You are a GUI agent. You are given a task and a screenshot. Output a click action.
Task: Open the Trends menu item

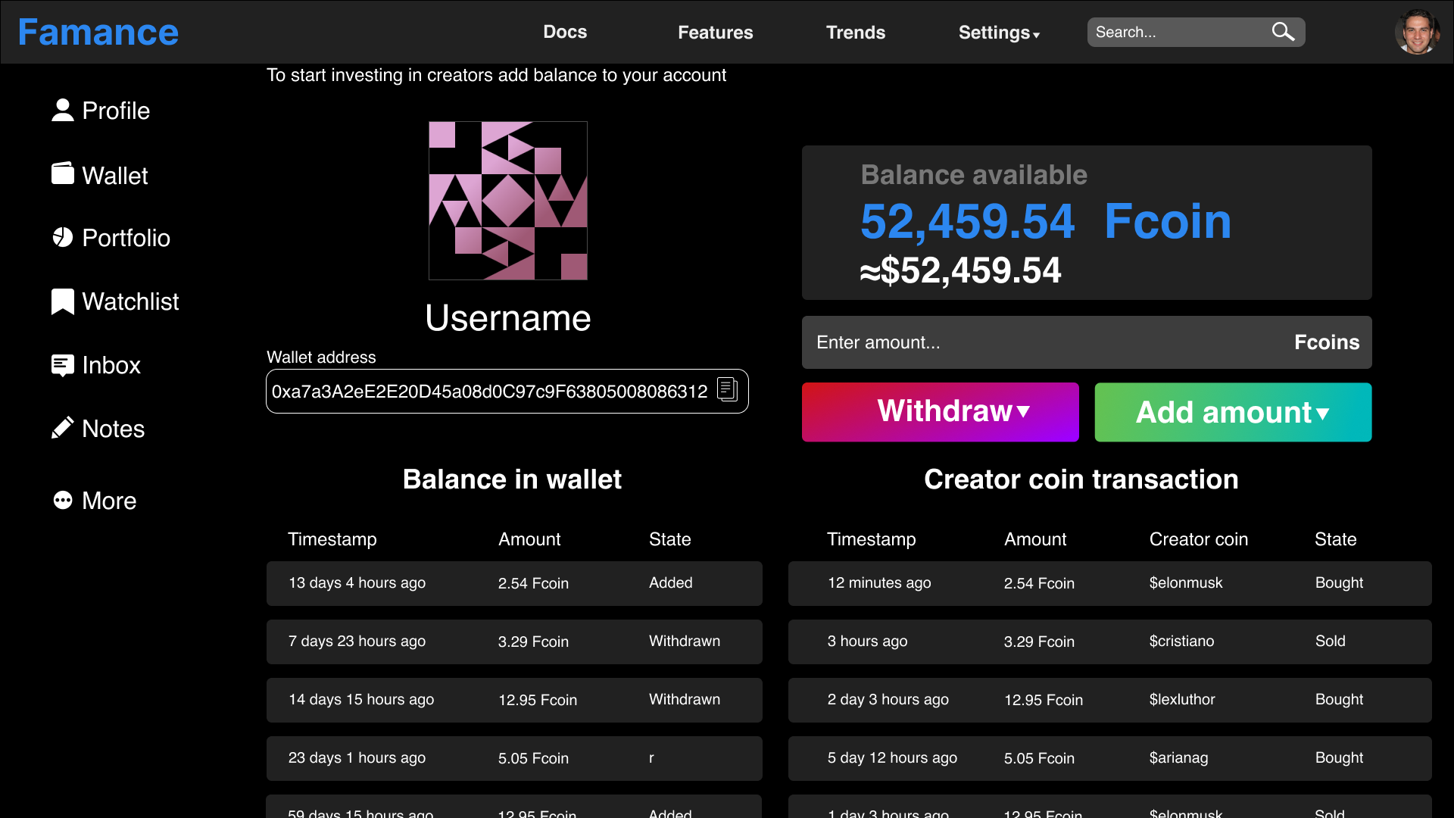pos(855,33)
